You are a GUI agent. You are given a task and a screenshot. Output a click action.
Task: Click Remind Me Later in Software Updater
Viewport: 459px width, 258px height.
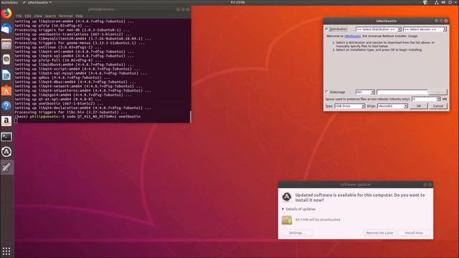[x=379, y=233]
